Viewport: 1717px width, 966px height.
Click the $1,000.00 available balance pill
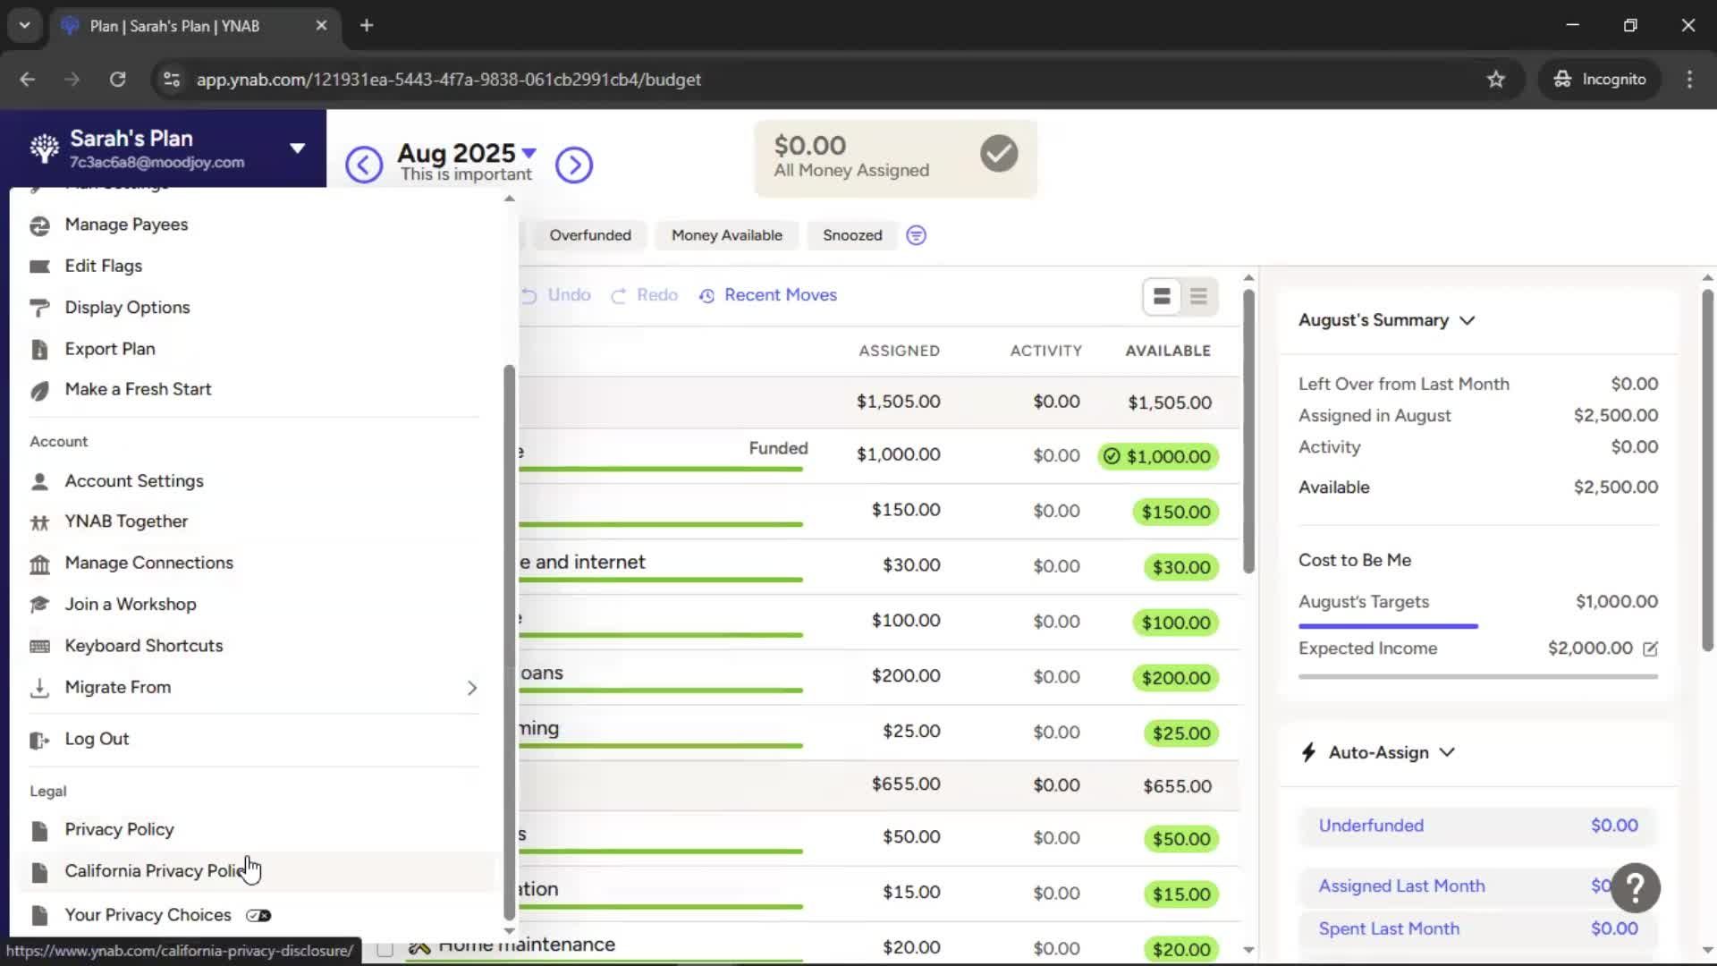point(1158,457)
